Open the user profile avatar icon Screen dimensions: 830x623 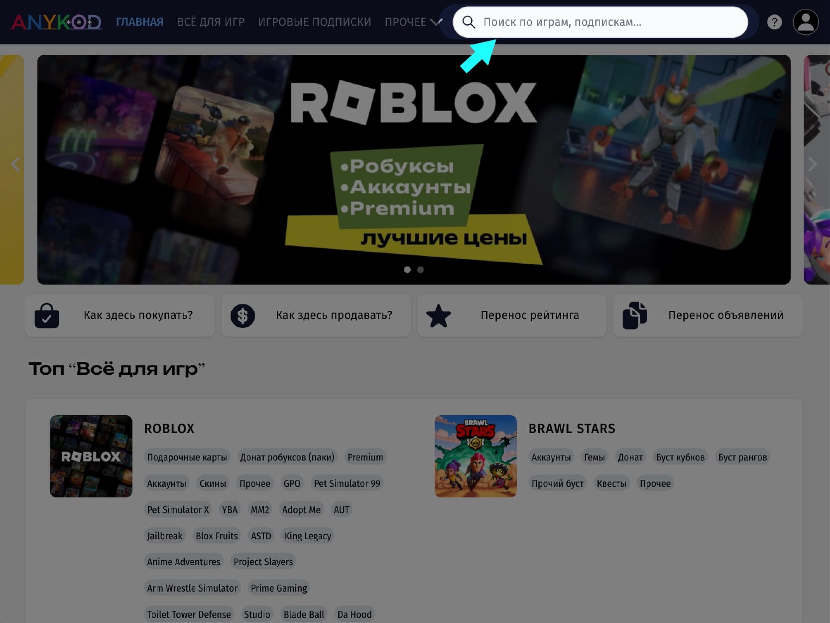805,22
